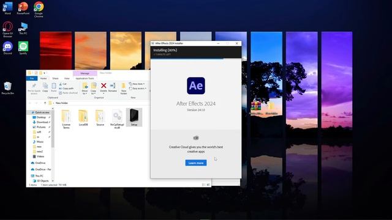Click the installer progress bar
Viewport: 392px width, 220px height.
pos(196,59)
